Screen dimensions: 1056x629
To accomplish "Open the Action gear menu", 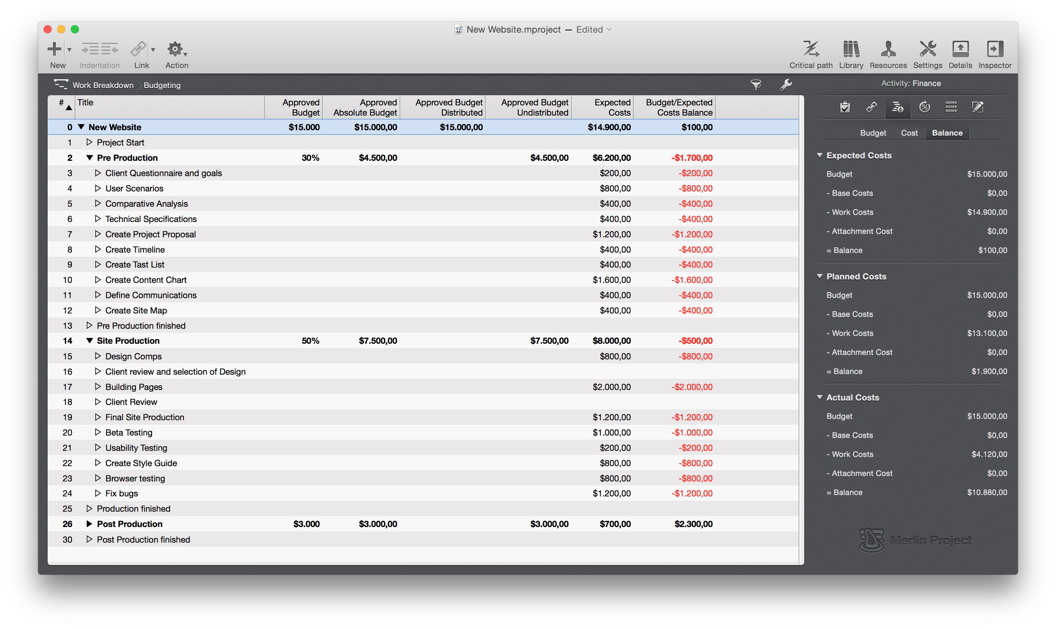I will (176, 49).
